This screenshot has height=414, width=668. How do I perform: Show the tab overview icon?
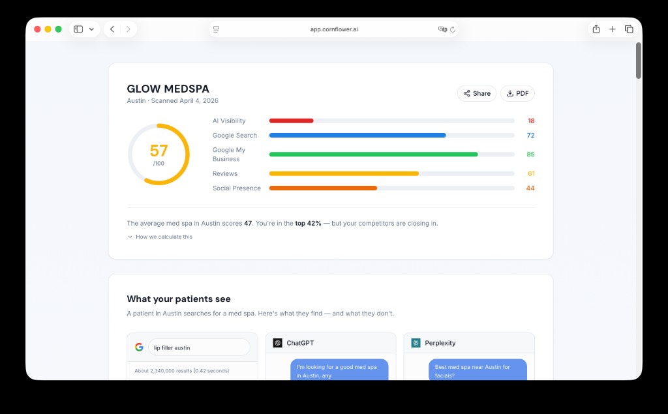click(x=629, y=29)
